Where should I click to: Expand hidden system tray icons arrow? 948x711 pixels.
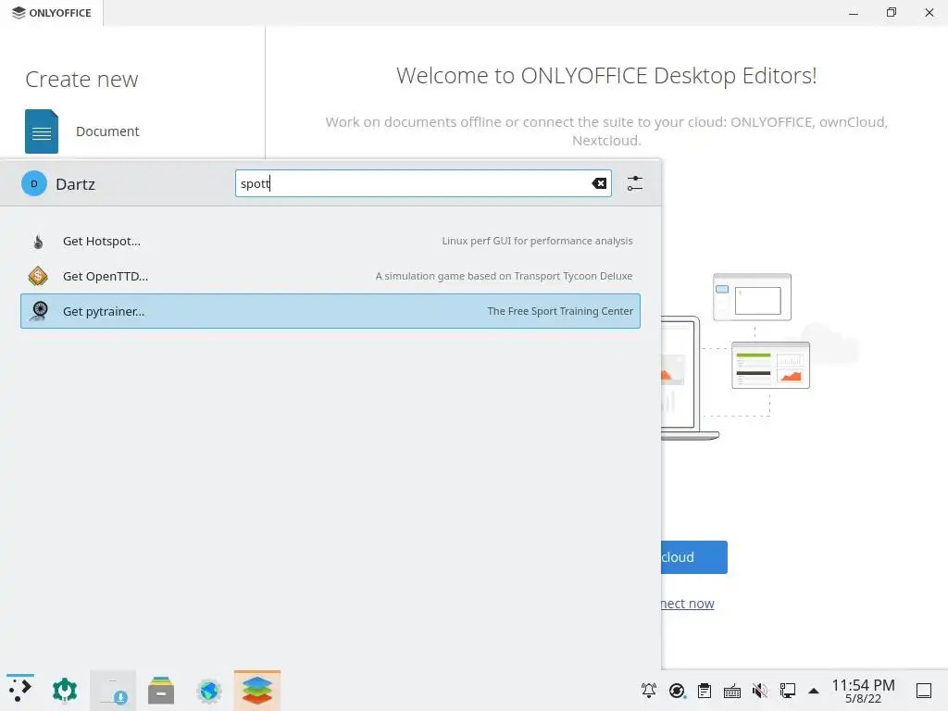coord(814,691)
